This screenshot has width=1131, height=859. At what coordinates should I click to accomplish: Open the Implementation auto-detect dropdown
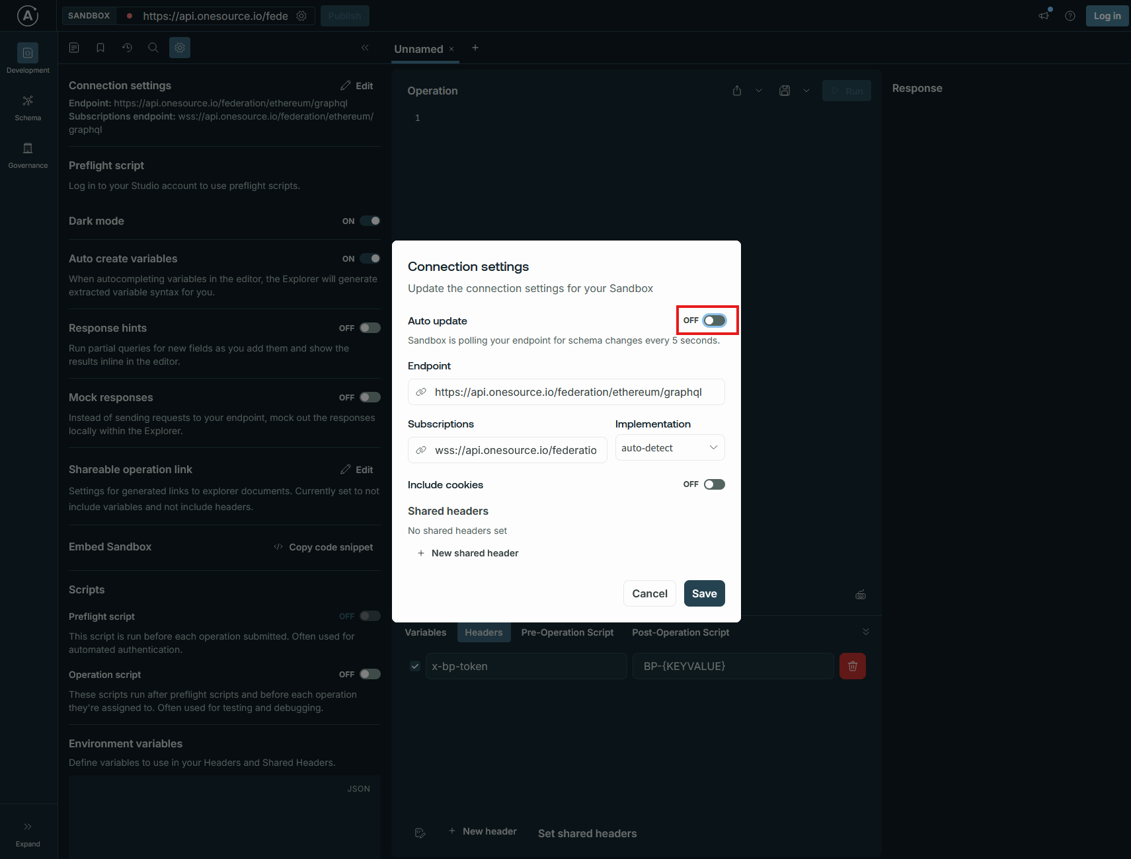pyautogui.click(x=670, y=447)
